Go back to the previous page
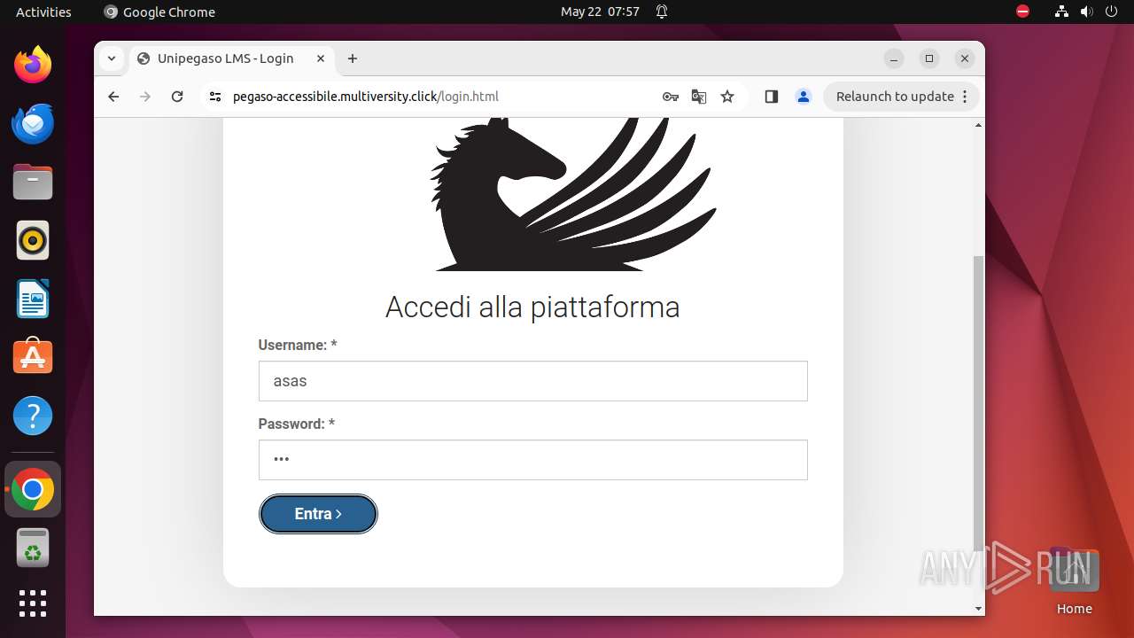1134x638 pixels. [113, 97]
